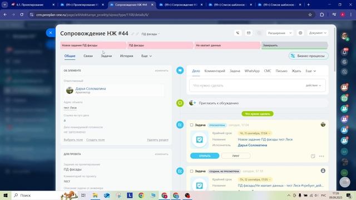The height and width of the screenshot is (200, 356).
Task: Open Дарья Соломатина responsible profile link
Action: pyautogui.click(x=91, y=88)
